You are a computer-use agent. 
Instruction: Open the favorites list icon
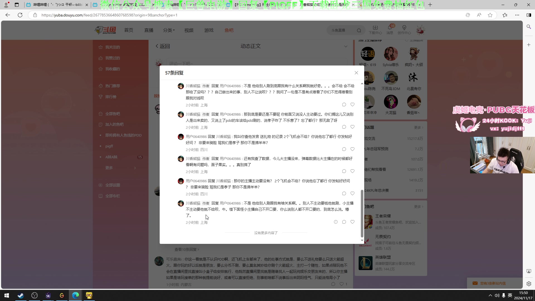point(505,15)
